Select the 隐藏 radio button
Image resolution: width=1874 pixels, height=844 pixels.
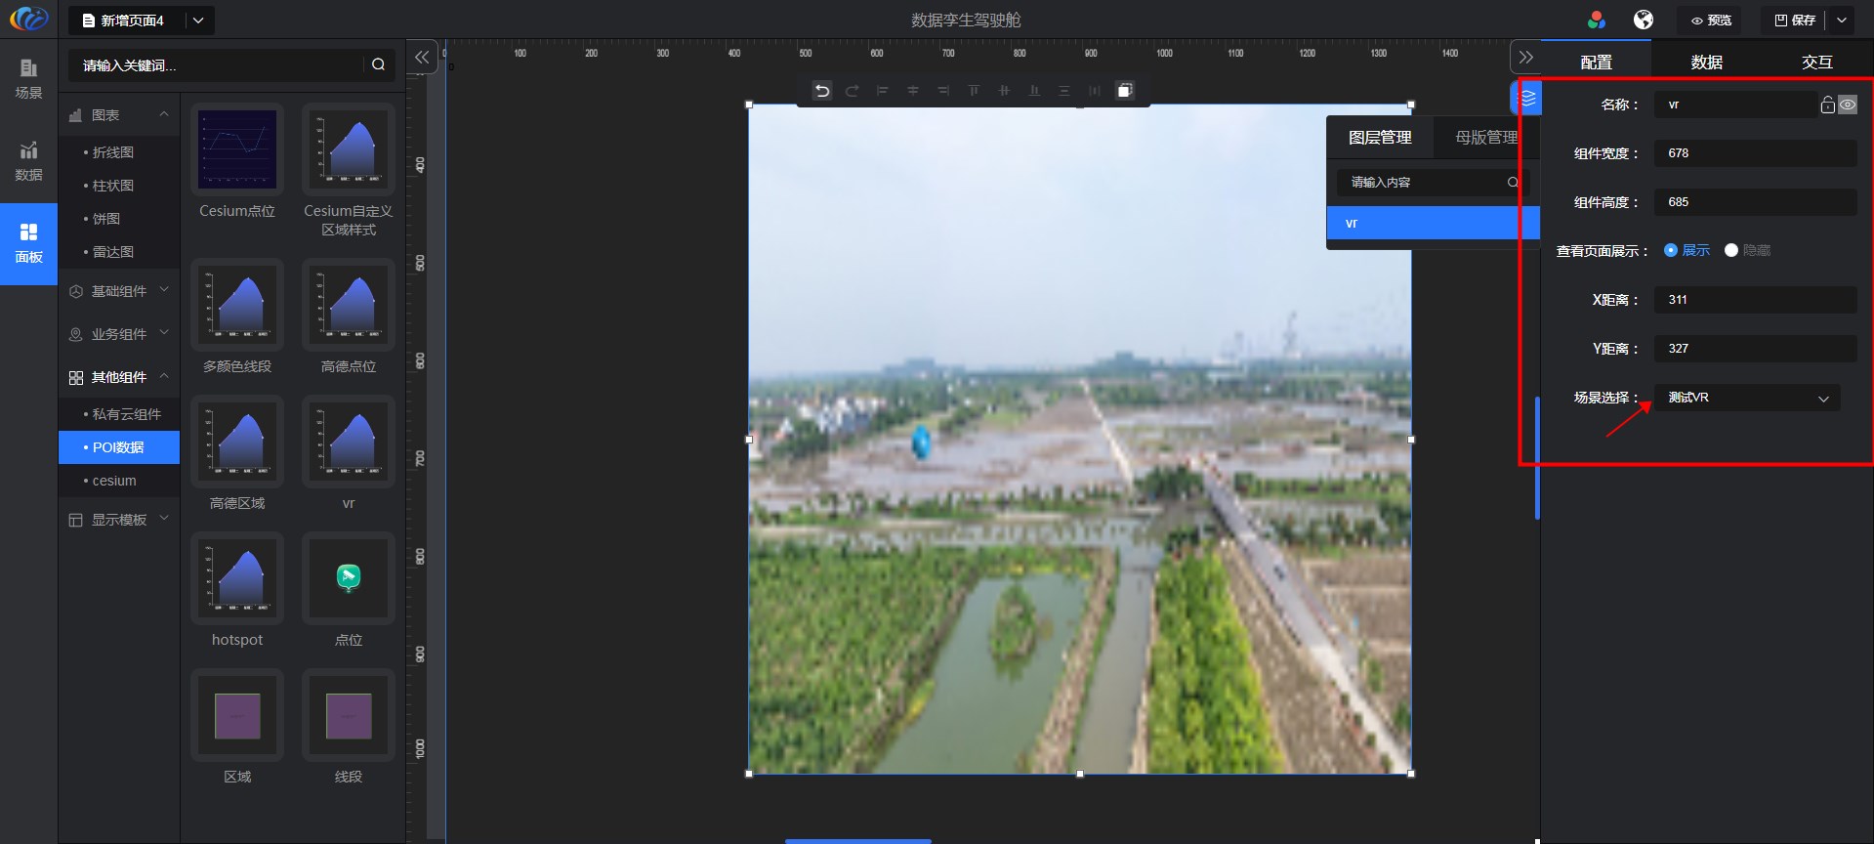[1731, 251]
